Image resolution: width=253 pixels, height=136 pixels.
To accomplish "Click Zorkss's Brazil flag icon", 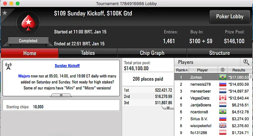I will coord(223,77).
